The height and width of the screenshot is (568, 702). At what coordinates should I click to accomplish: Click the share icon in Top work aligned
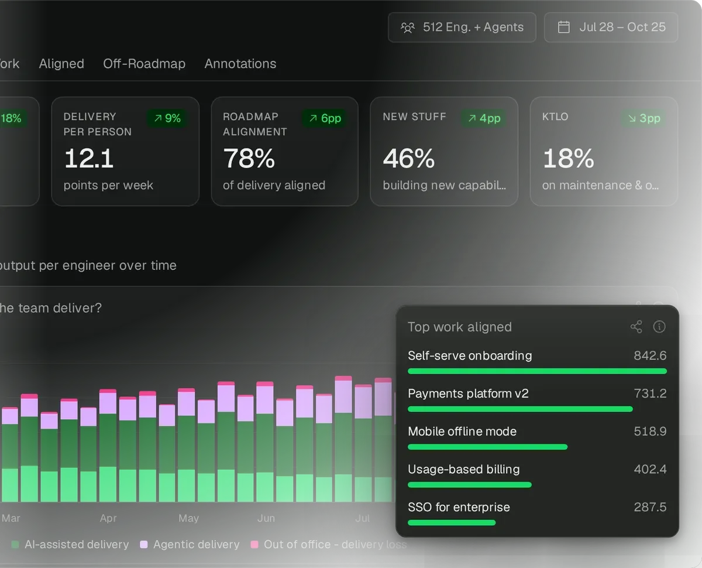(636, 327)
